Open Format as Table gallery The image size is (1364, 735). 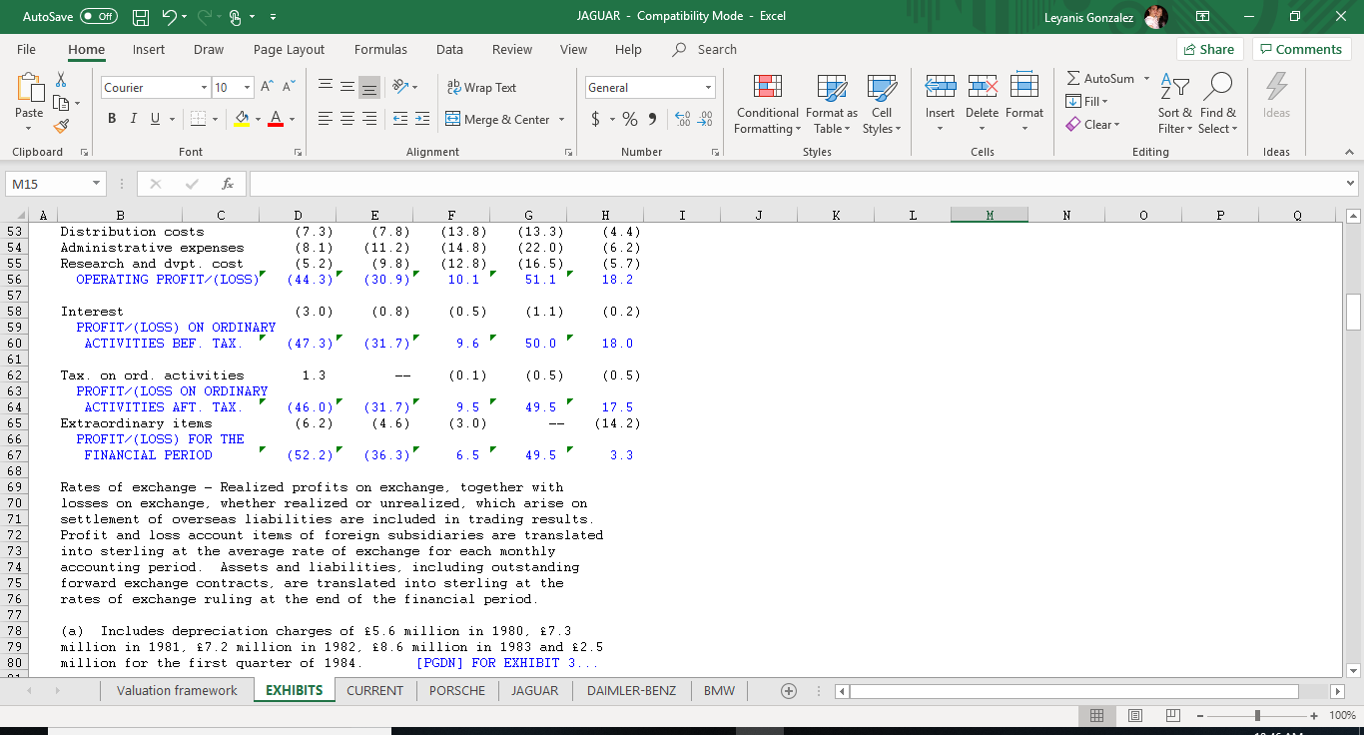tap(832, 104)
